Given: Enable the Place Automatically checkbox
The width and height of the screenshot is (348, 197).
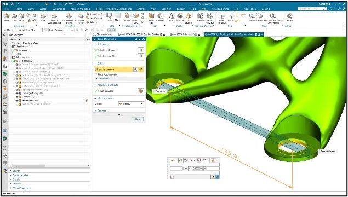Looking at the screenshot, I should (x=96, y=74).
